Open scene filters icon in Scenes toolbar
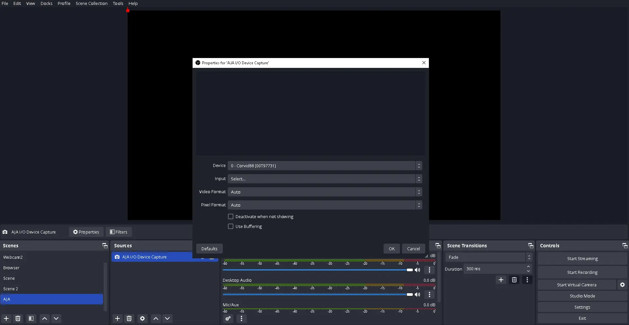The height and width of the screenshot is (325, 629). 31,318
